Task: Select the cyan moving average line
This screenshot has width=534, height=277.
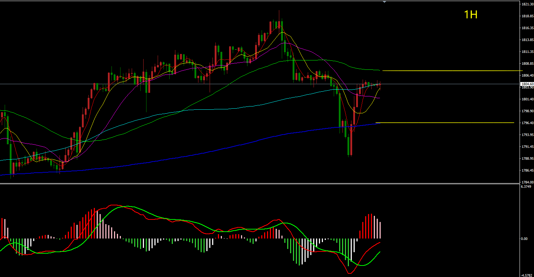Action: click(253, 106)
